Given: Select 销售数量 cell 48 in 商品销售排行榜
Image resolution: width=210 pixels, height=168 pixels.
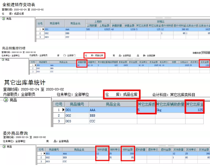Looking at the screenshot, I should tap(82, 65).
